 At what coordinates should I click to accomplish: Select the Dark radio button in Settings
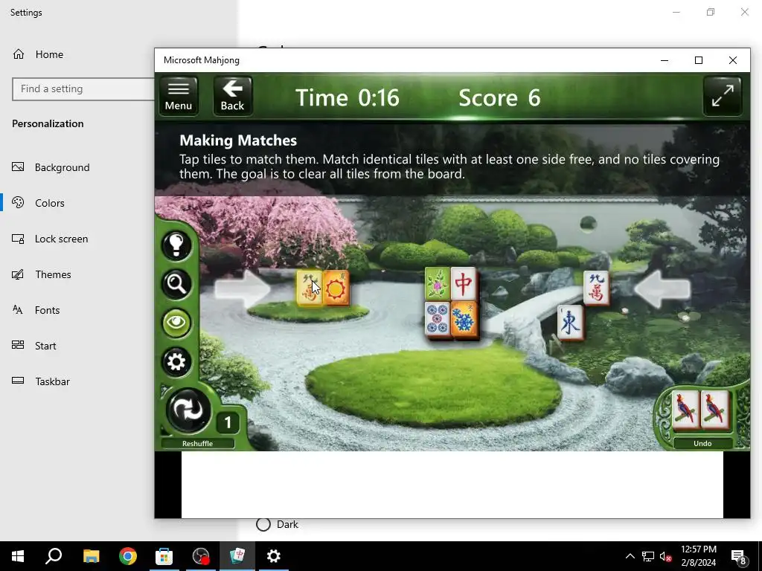(263, 524)
